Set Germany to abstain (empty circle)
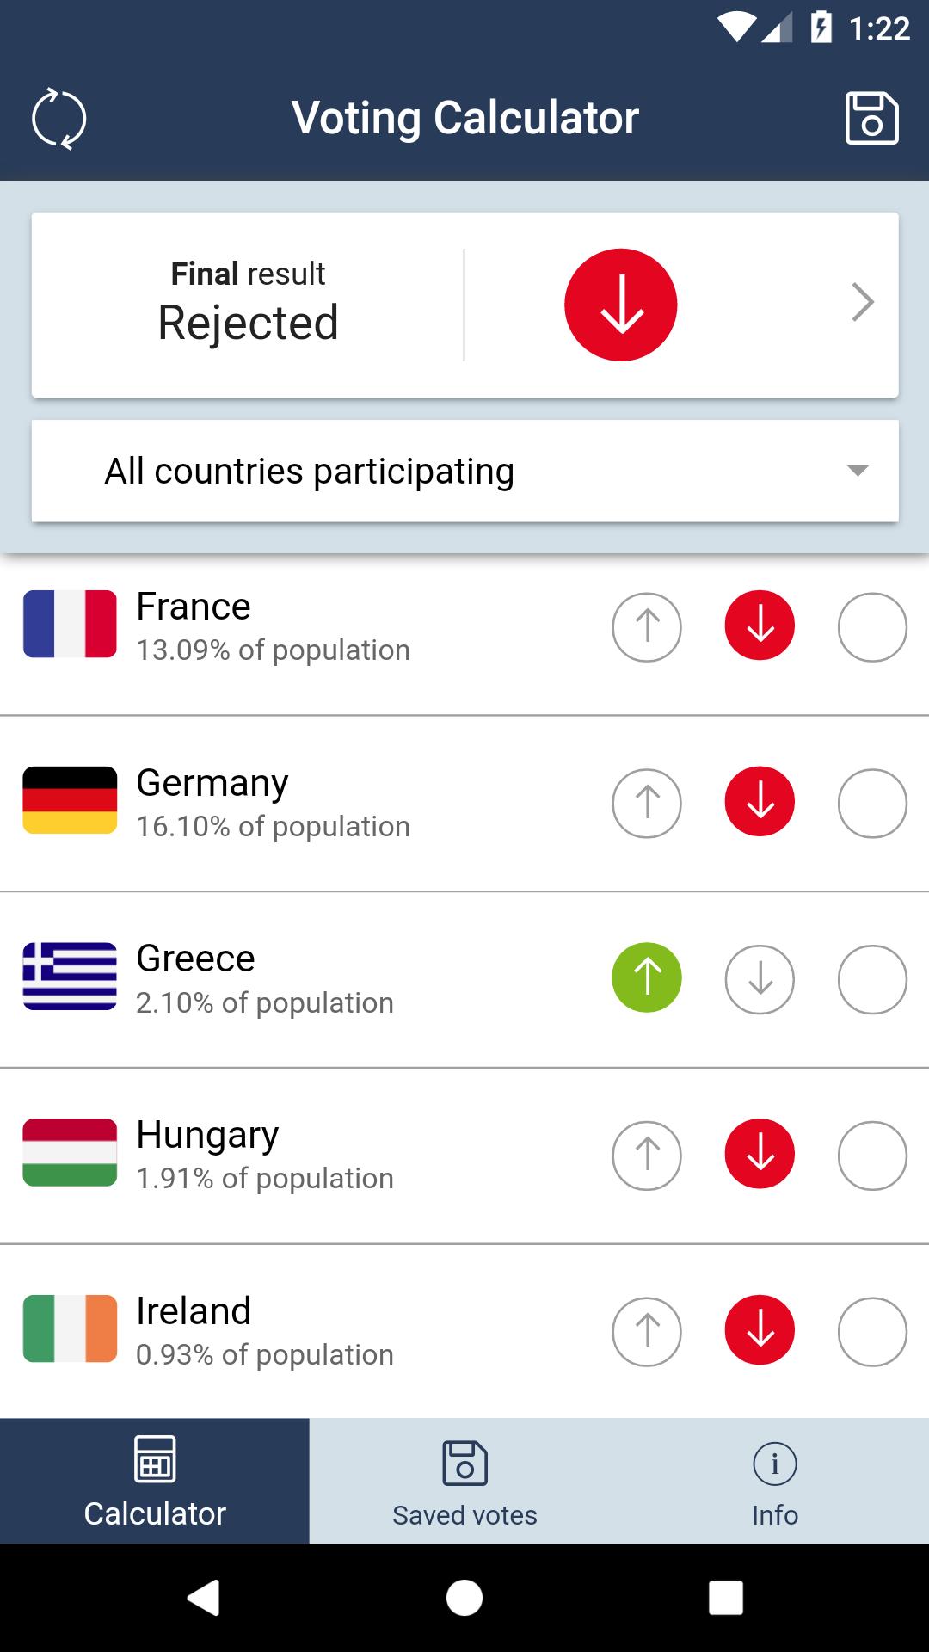 point(872,804)
